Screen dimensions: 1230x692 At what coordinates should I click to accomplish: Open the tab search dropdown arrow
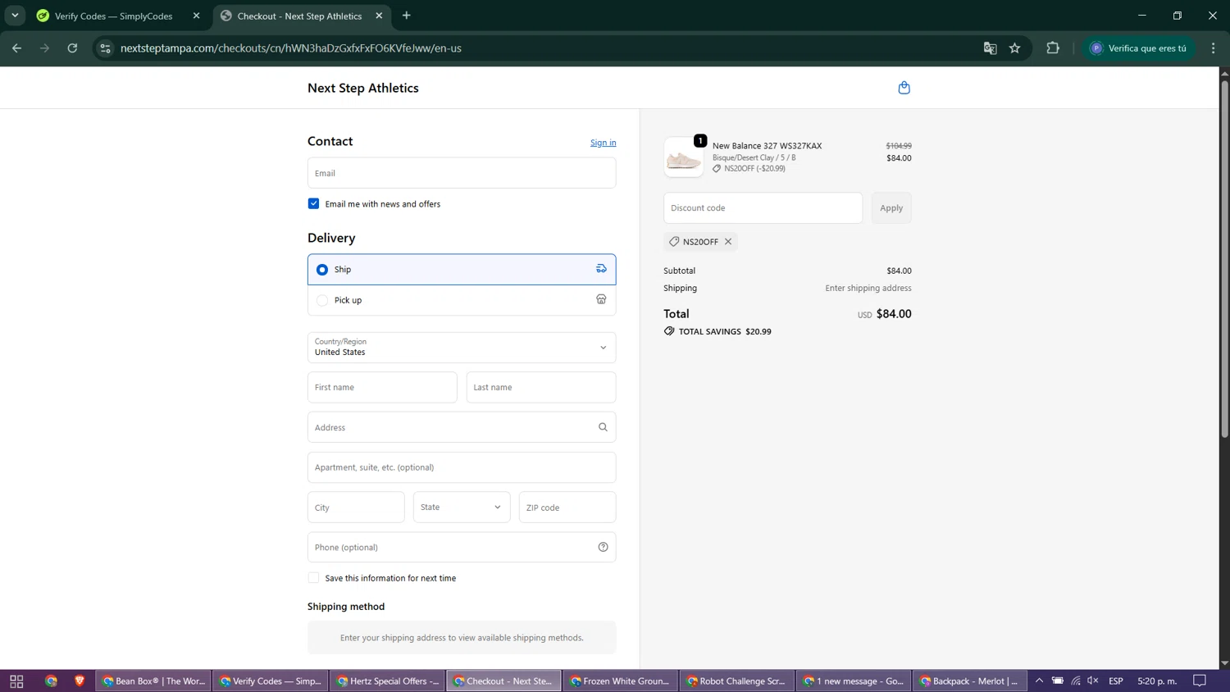pos(15,16)
